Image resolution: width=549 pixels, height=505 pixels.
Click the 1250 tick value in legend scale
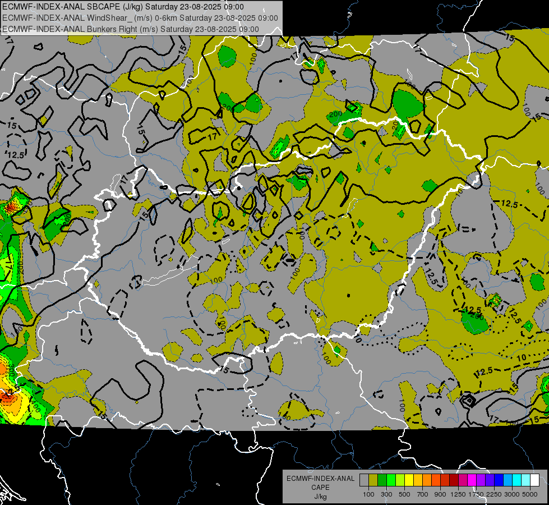coord(458,494)
